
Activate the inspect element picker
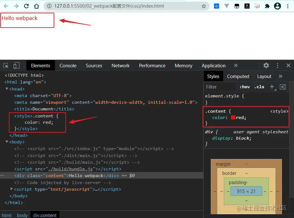coord(6,66)
